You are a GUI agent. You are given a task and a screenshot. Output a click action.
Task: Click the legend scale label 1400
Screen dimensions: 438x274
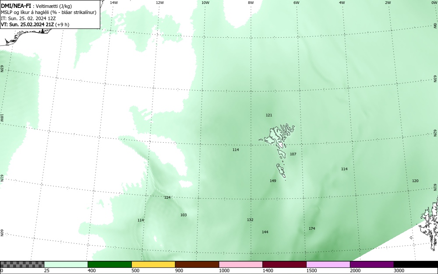[268, 270]
